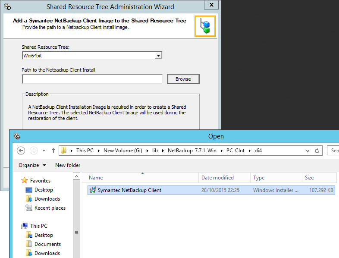Select lib in the address breadcrumb

(x=155, y=151)
